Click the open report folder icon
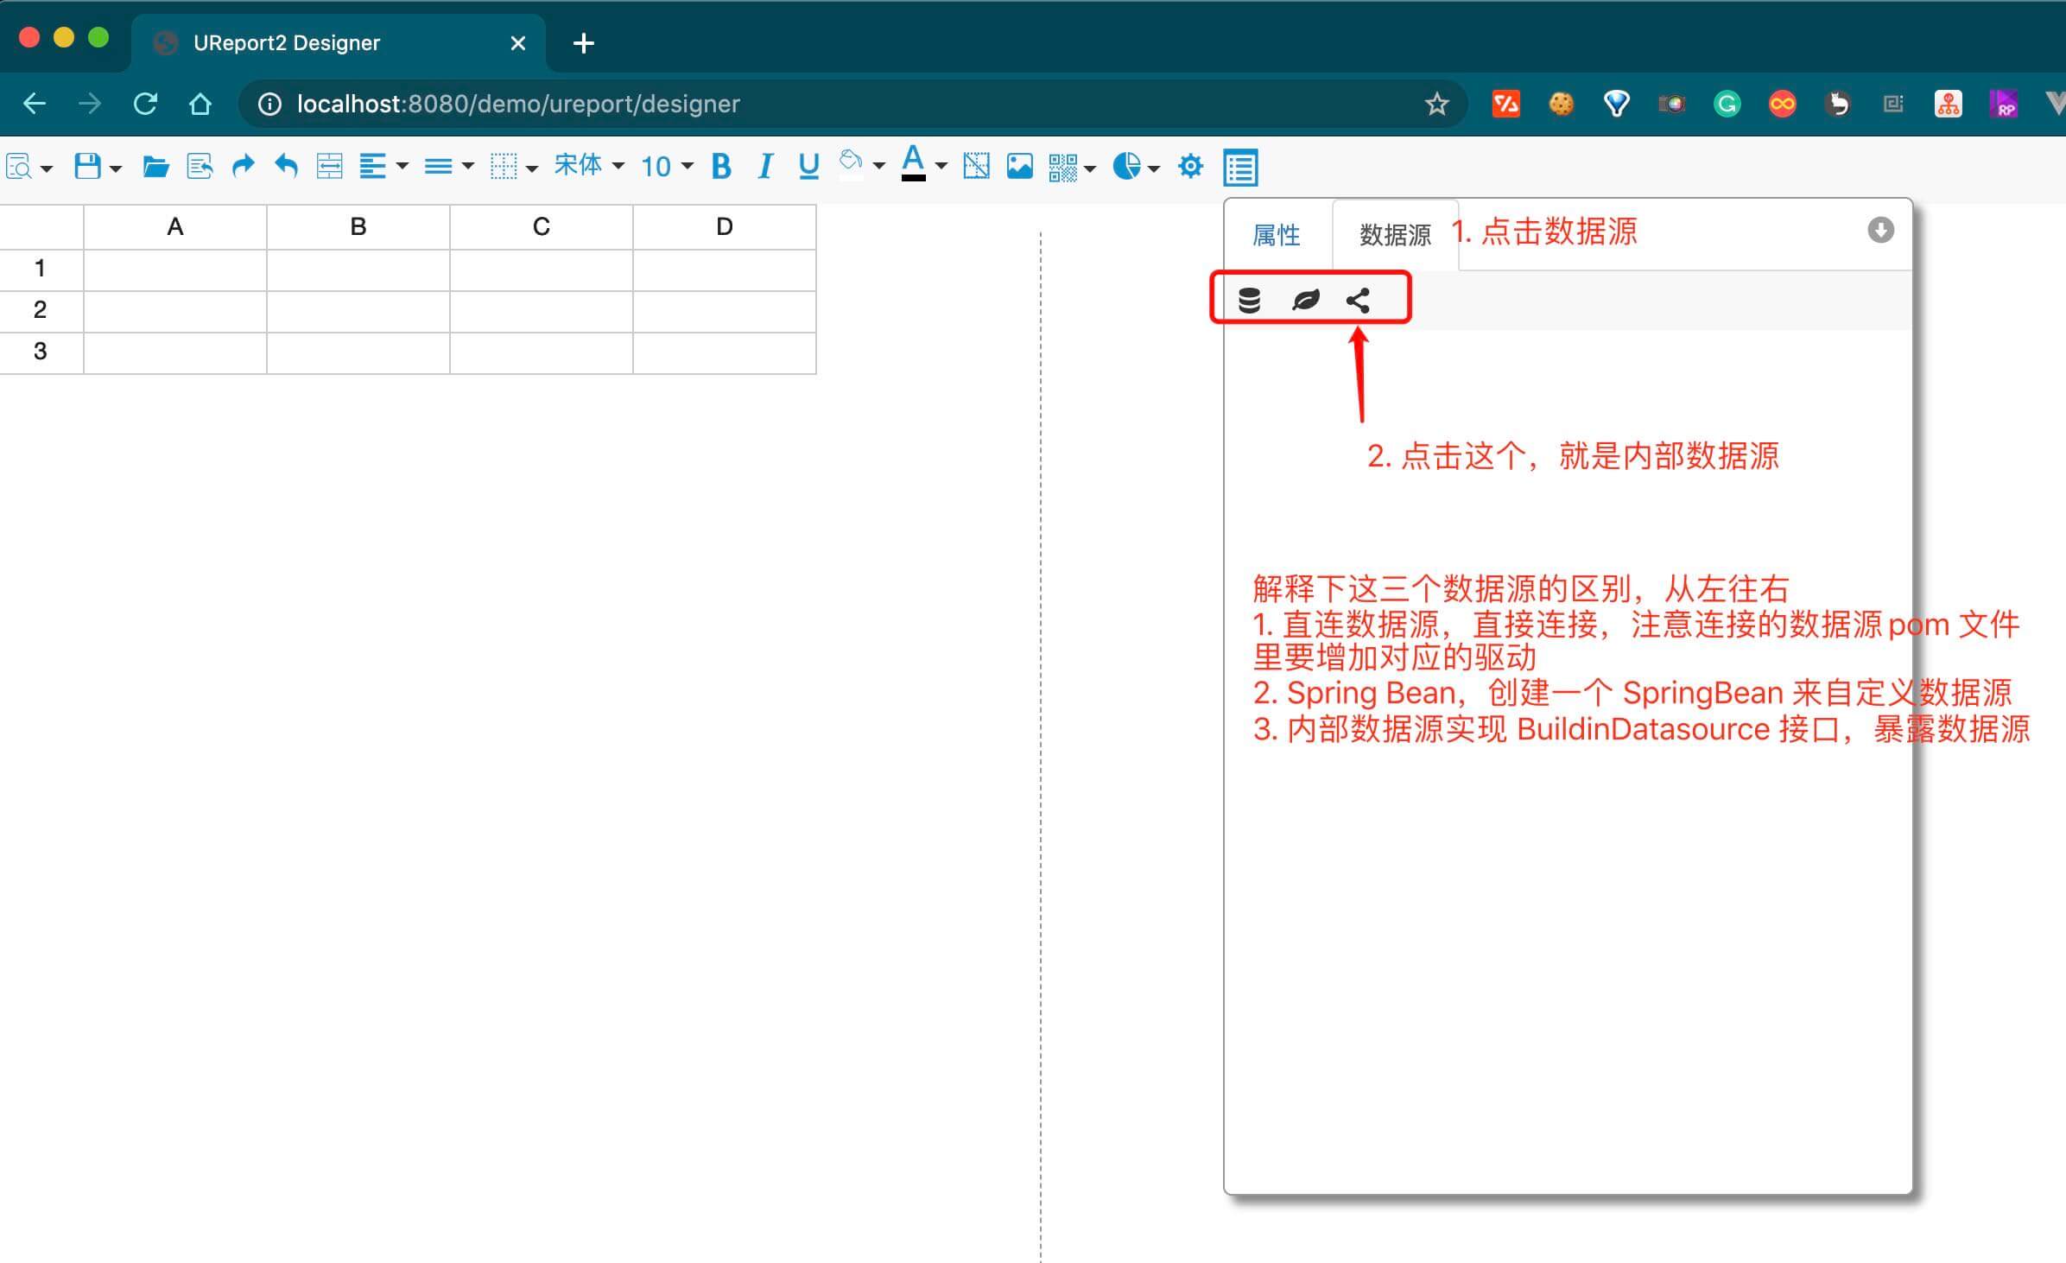2066x1263 pixels. click(x=155, y=166)
